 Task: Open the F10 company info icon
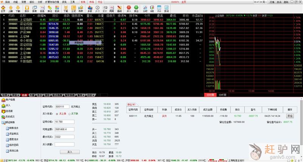pos(160,9)
